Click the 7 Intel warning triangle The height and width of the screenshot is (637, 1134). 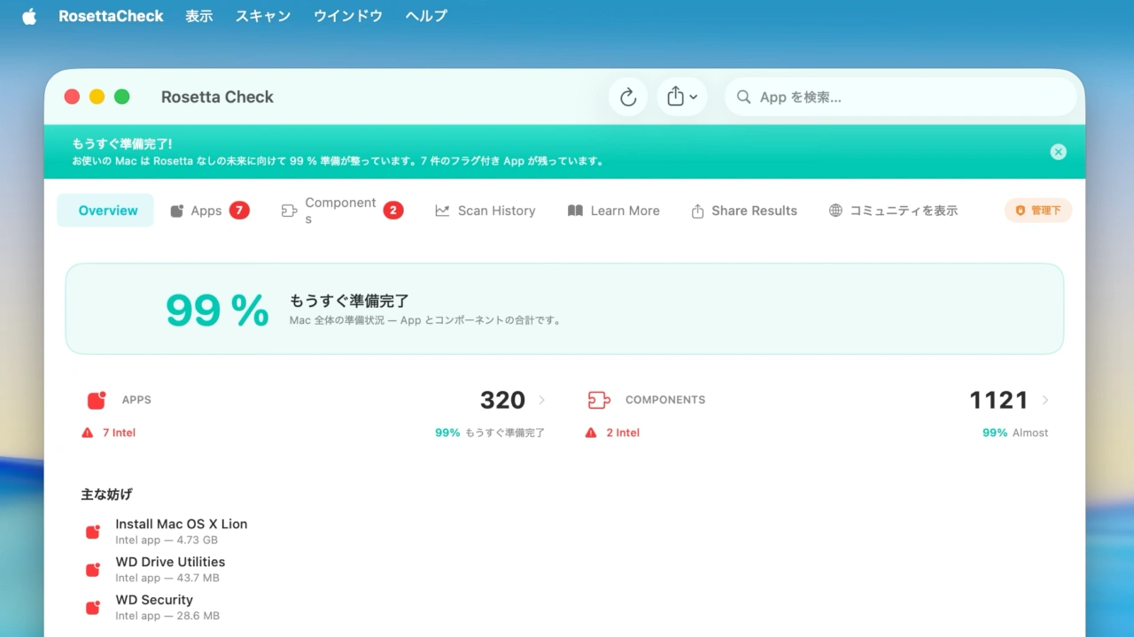point(87,433)
